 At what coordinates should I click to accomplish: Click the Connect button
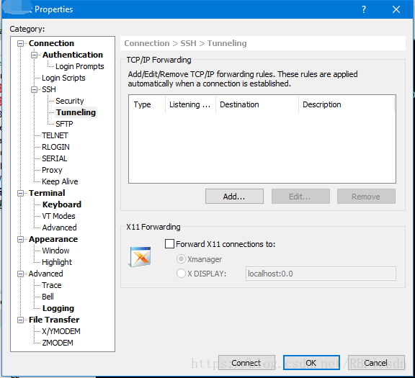pyautogui.click(x=246, y=363)
